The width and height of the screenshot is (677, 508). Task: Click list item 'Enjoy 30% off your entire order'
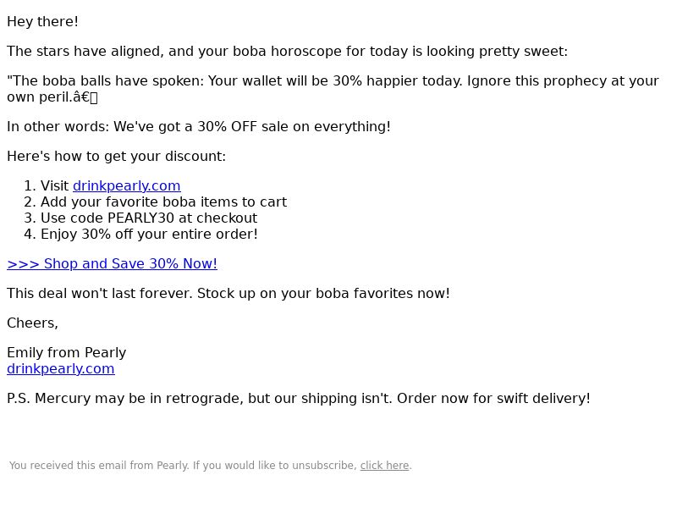click(149, 235)
